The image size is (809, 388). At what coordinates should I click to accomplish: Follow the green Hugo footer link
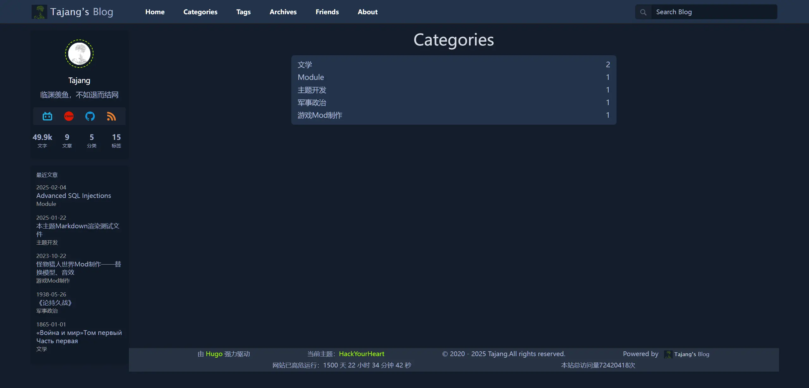[214, 354]
